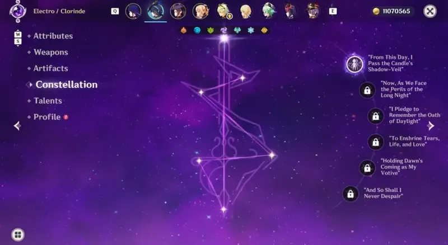Go to next character with the right arrow
Image resolution: width=448 pixels, height=245 pixels.
431,126
